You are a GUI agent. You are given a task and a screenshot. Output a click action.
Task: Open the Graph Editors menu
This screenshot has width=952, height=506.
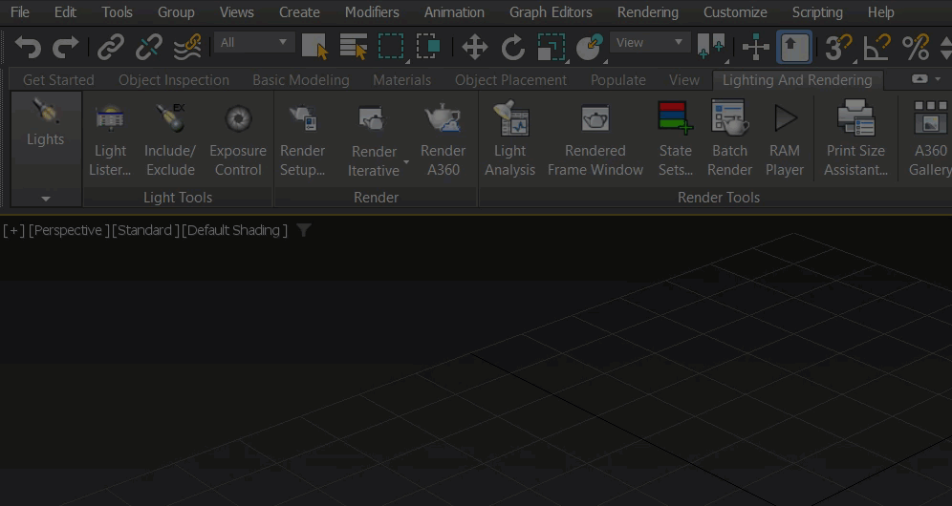pos(551,12)
